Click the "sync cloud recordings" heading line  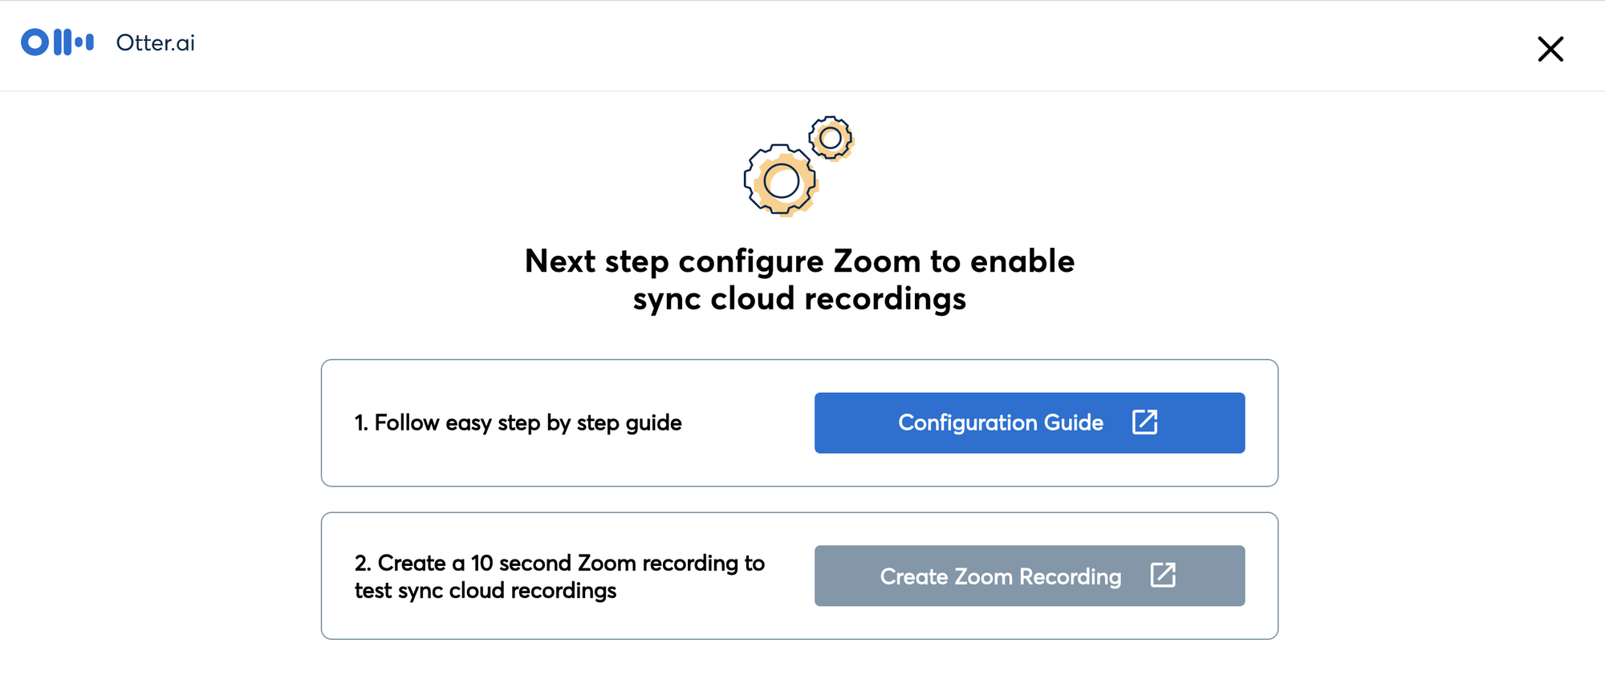coord(798,298)
